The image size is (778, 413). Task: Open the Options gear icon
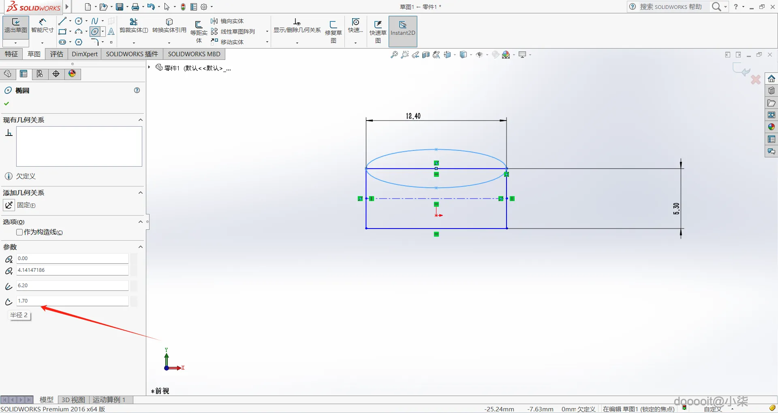[x=204, y=7]
